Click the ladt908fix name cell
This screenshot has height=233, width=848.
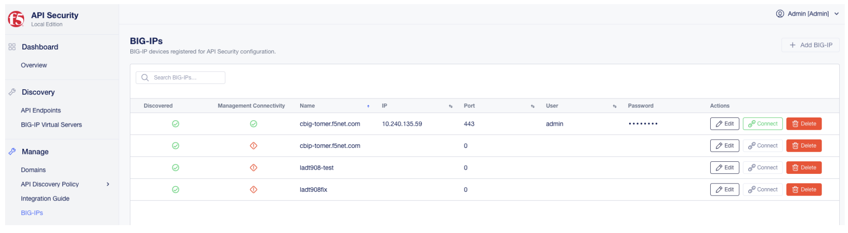(313, 190)
